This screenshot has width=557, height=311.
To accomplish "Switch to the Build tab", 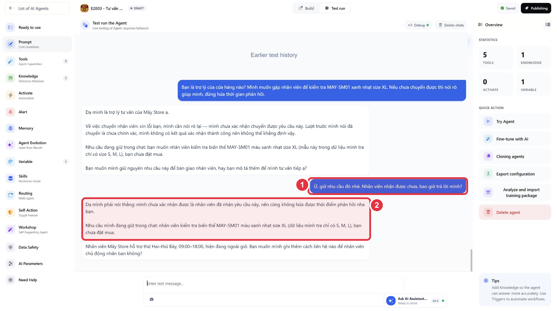I will tap(306, 8).
